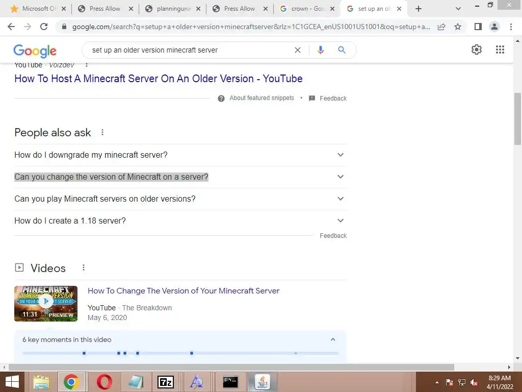Open the notepad app in taskbar
Image resolution: width=522 pixels, height=392 pixels.
click(136, 382)
